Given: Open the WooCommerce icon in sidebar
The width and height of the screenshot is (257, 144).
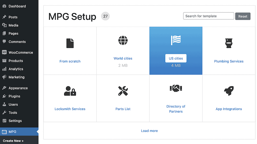Looking at the screenshot, I should coord(5,52).
